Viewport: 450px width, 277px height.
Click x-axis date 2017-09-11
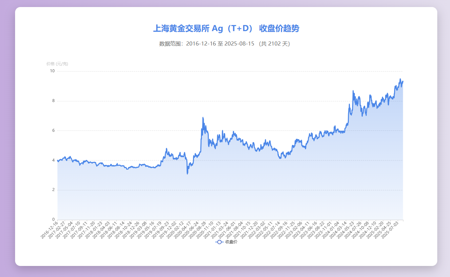(79, 230)
